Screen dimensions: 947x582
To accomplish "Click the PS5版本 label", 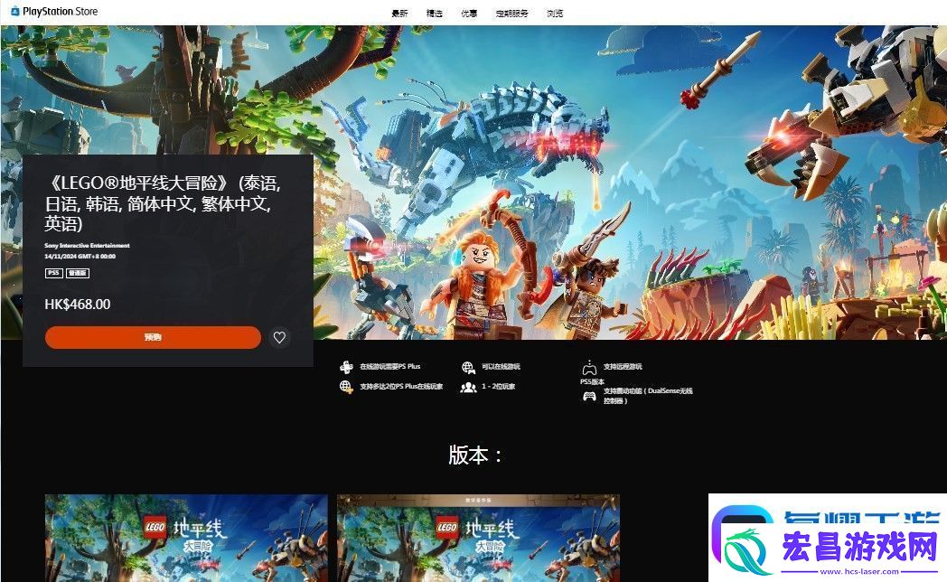I will [592, 381].
